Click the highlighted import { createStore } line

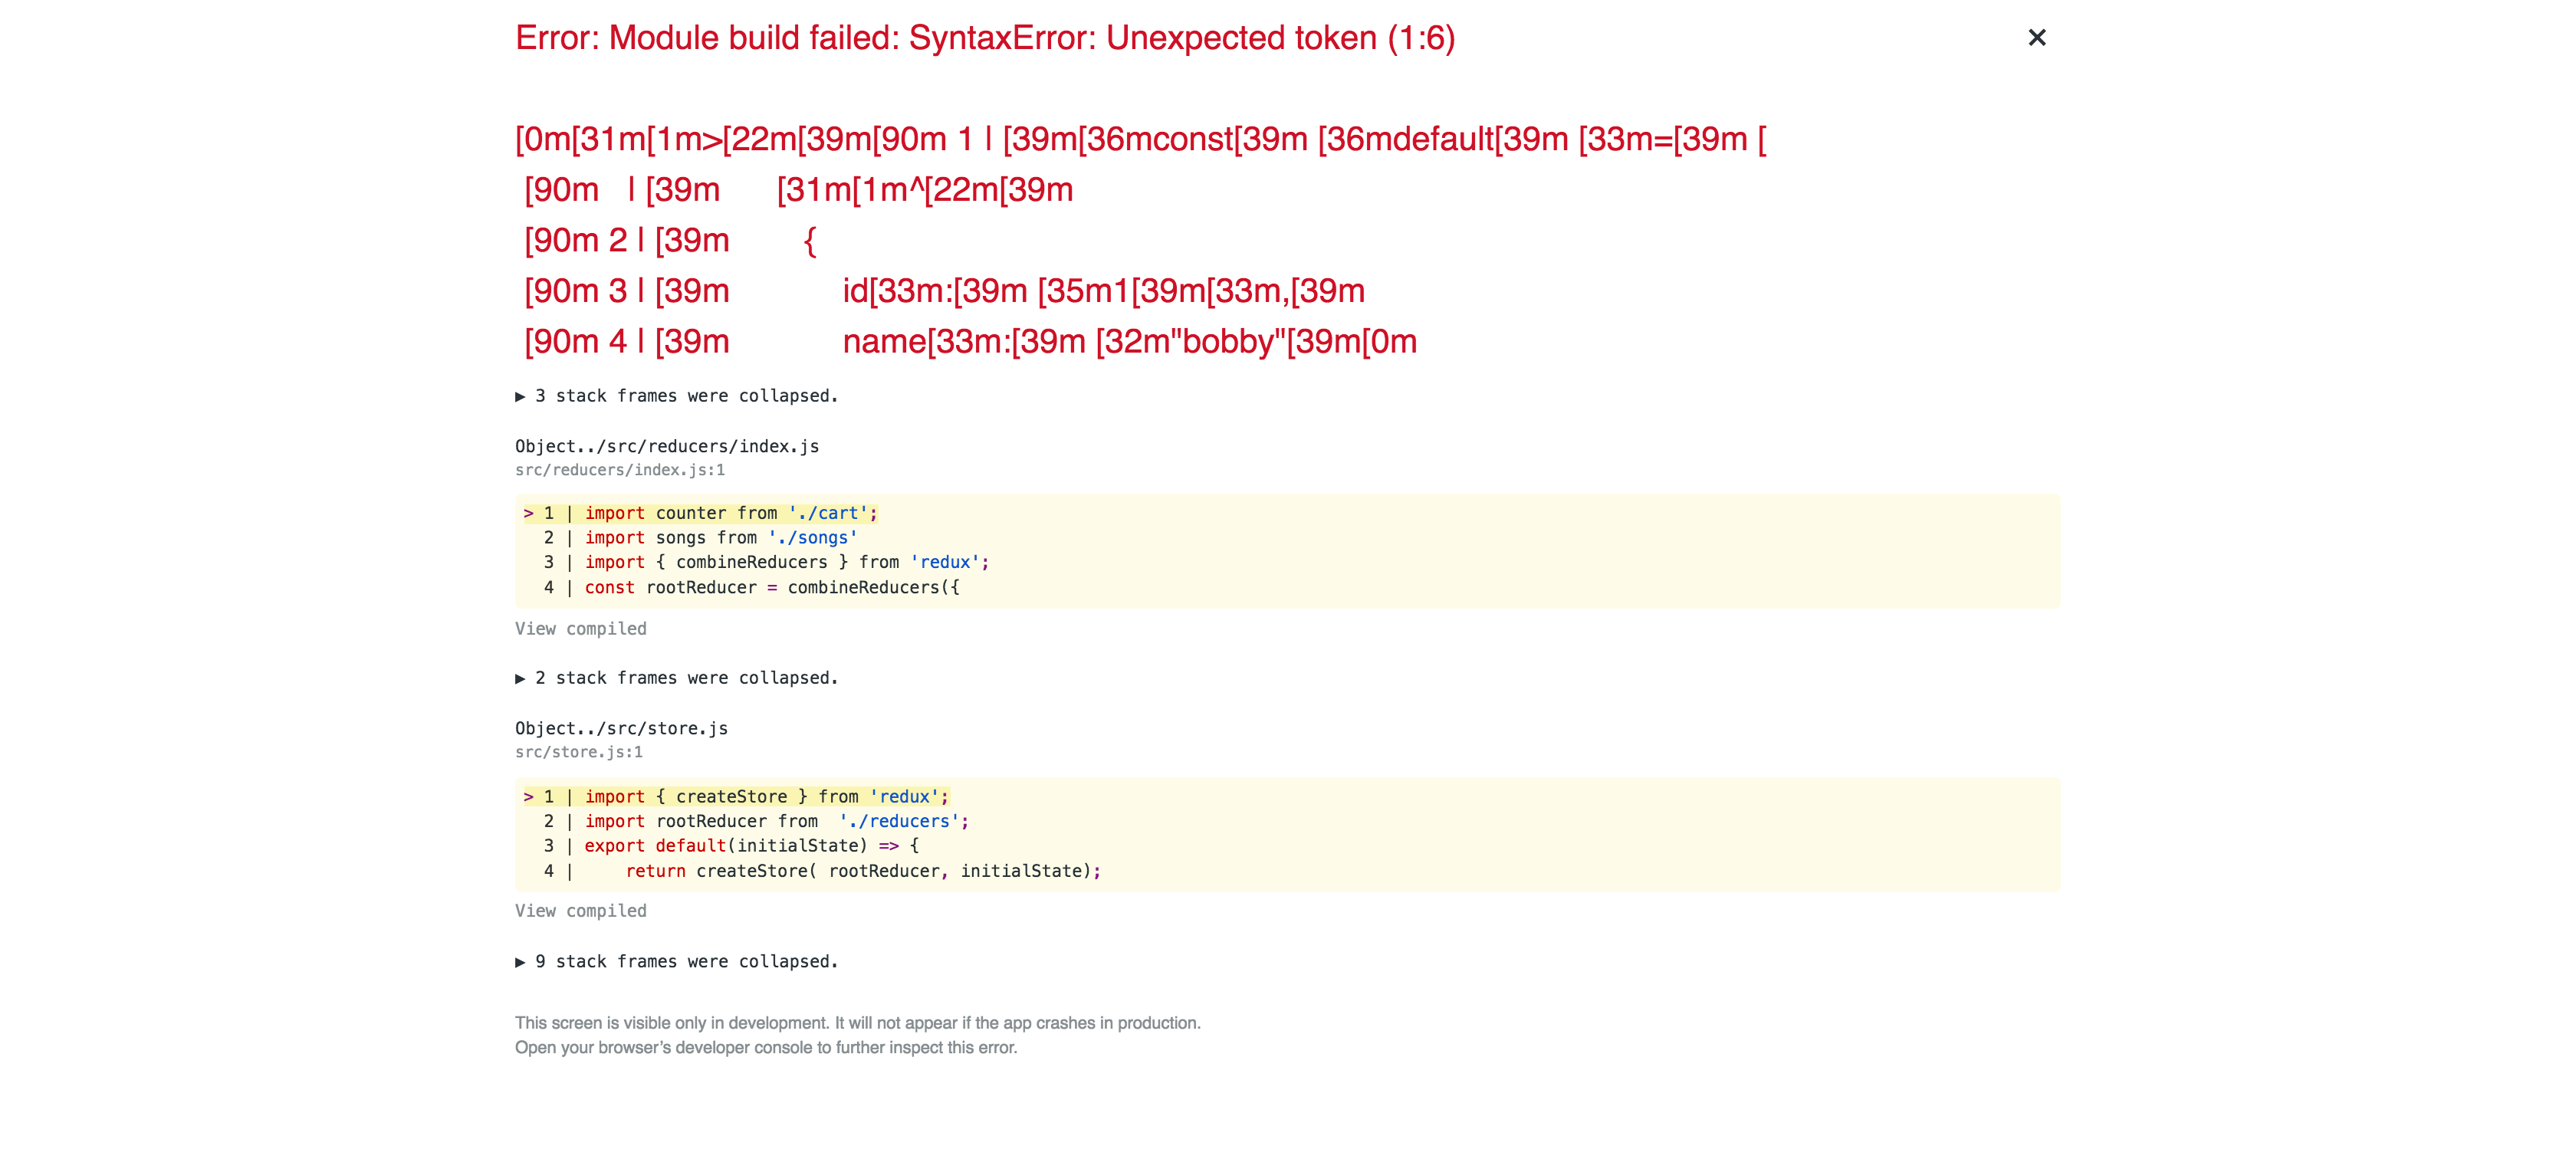point(736,796)
